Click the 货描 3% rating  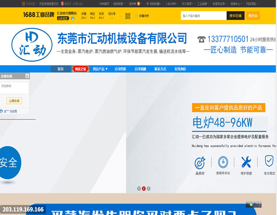[84, 16]
